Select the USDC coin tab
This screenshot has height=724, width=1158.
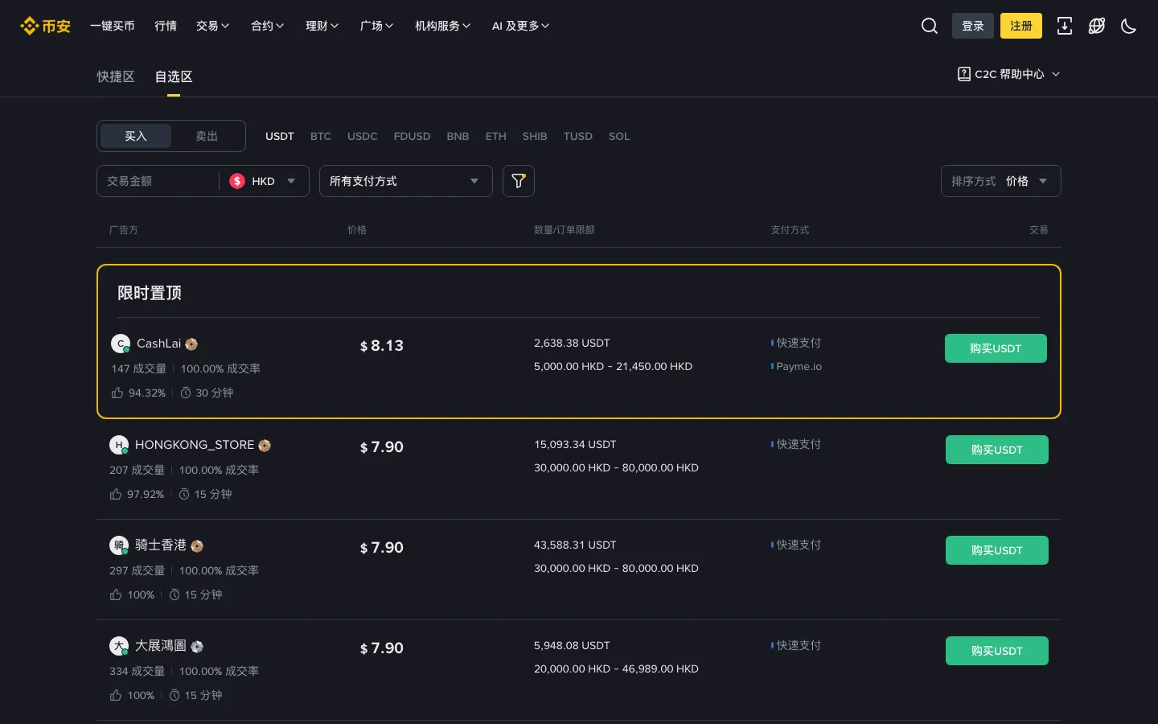363,136
